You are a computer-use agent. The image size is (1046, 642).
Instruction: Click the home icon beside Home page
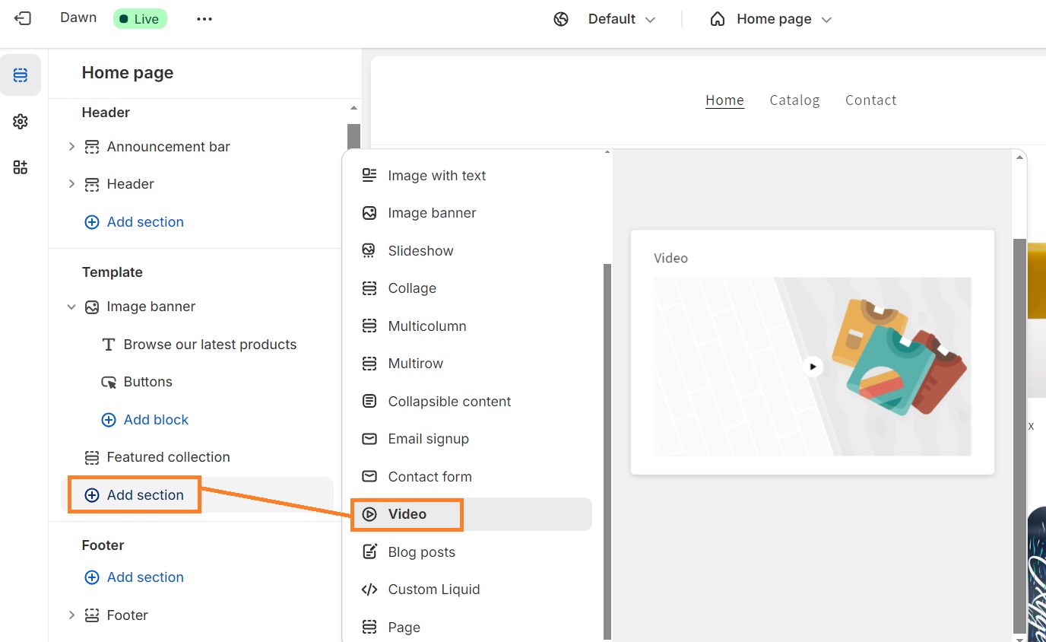tap(717, 18)
